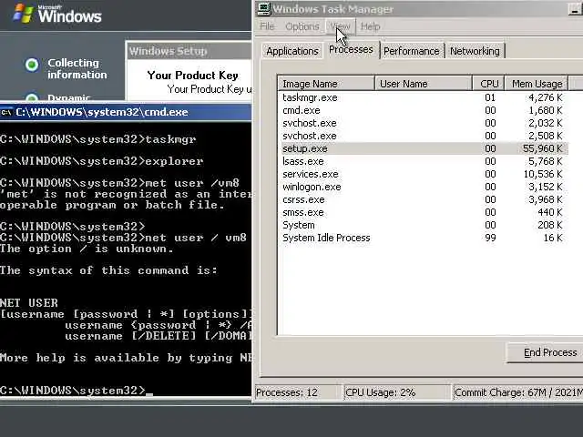Select the services.exe process row
Image resolution: width=583 pixels, height=437 pixels.
point(423,174)
